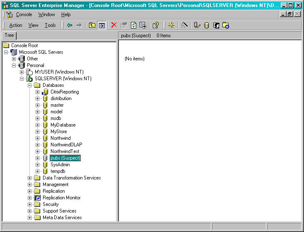Expand the Northwind database node
This screenshot has width=304, height=232.
click(x=38, y=138)
